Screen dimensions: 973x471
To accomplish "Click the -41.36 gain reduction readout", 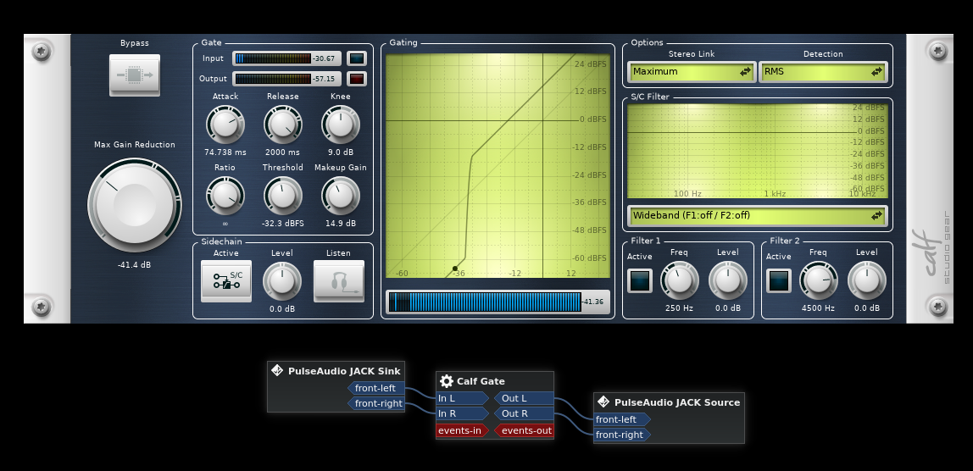I will coord(594,302).
